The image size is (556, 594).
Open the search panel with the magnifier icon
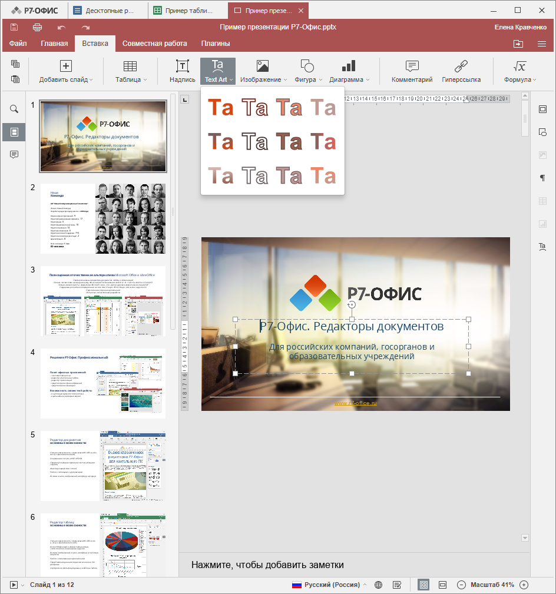pos(14,109)
